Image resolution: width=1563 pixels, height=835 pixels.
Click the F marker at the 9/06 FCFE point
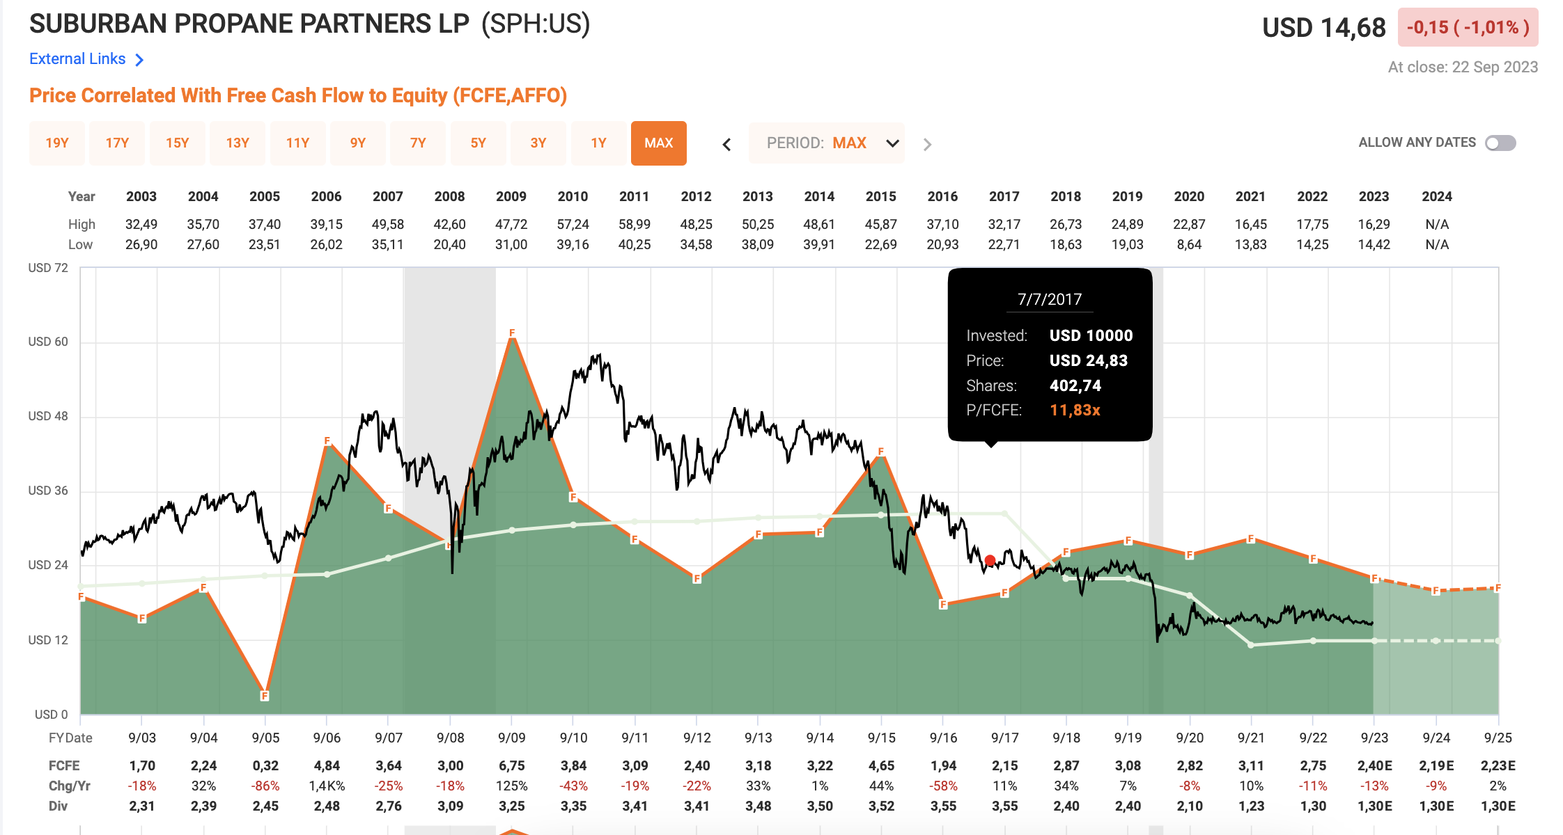click(327, 441)
